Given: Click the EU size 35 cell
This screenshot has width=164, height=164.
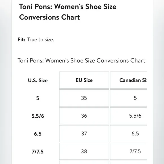Looking at the screenshot, I should (84, 98).
